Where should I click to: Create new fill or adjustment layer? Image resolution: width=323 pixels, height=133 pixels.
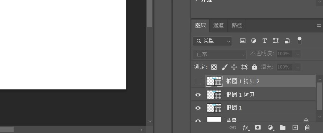(270, 128)
